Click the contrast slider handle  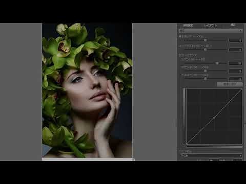(x=206, y=50)
